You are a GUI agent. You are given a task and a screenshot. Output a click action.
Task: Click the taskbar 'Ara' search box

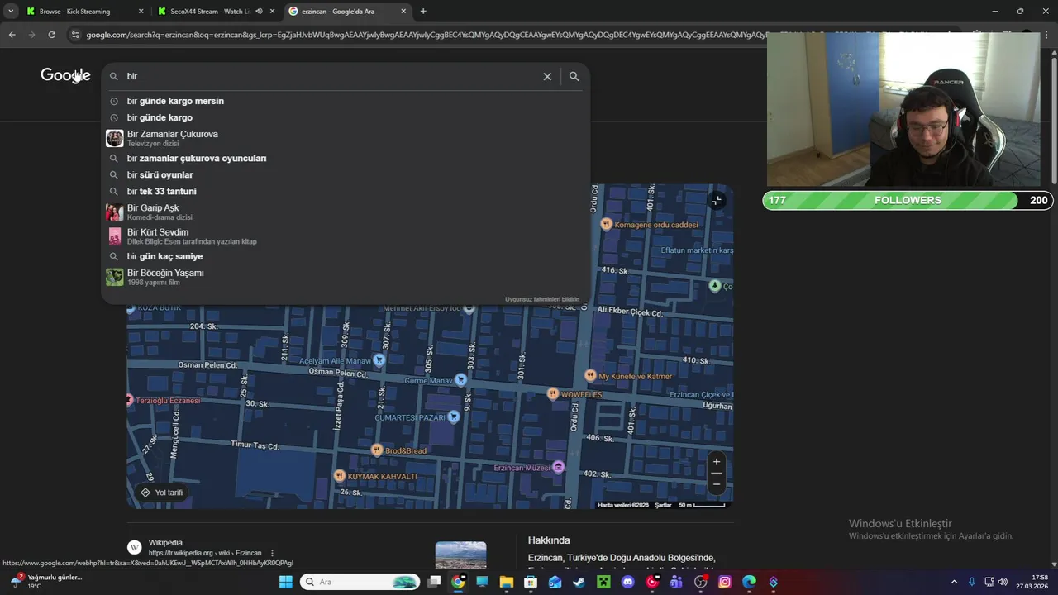point(360,582)
